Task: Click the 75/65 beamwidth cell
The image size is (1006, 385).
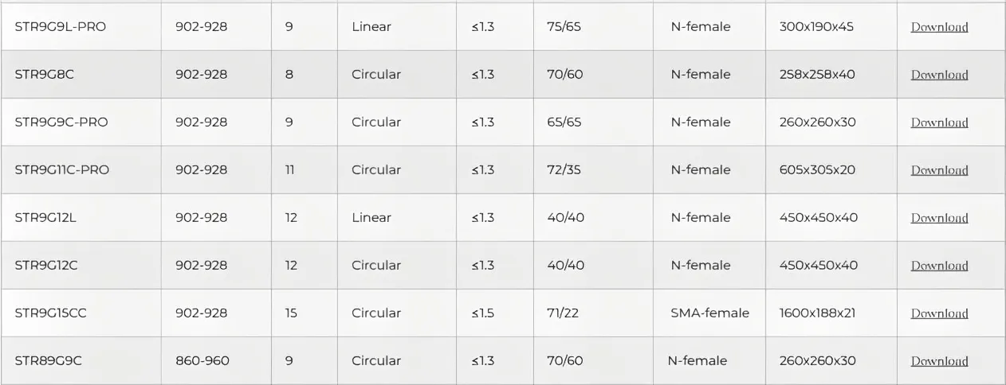Action: point(564,27)
